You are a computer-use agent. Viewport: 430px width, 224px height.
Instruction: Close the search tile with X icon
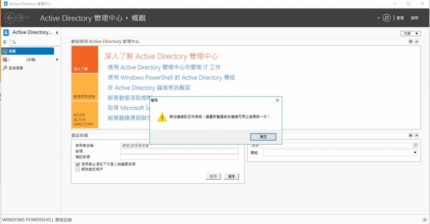(411, 135)
